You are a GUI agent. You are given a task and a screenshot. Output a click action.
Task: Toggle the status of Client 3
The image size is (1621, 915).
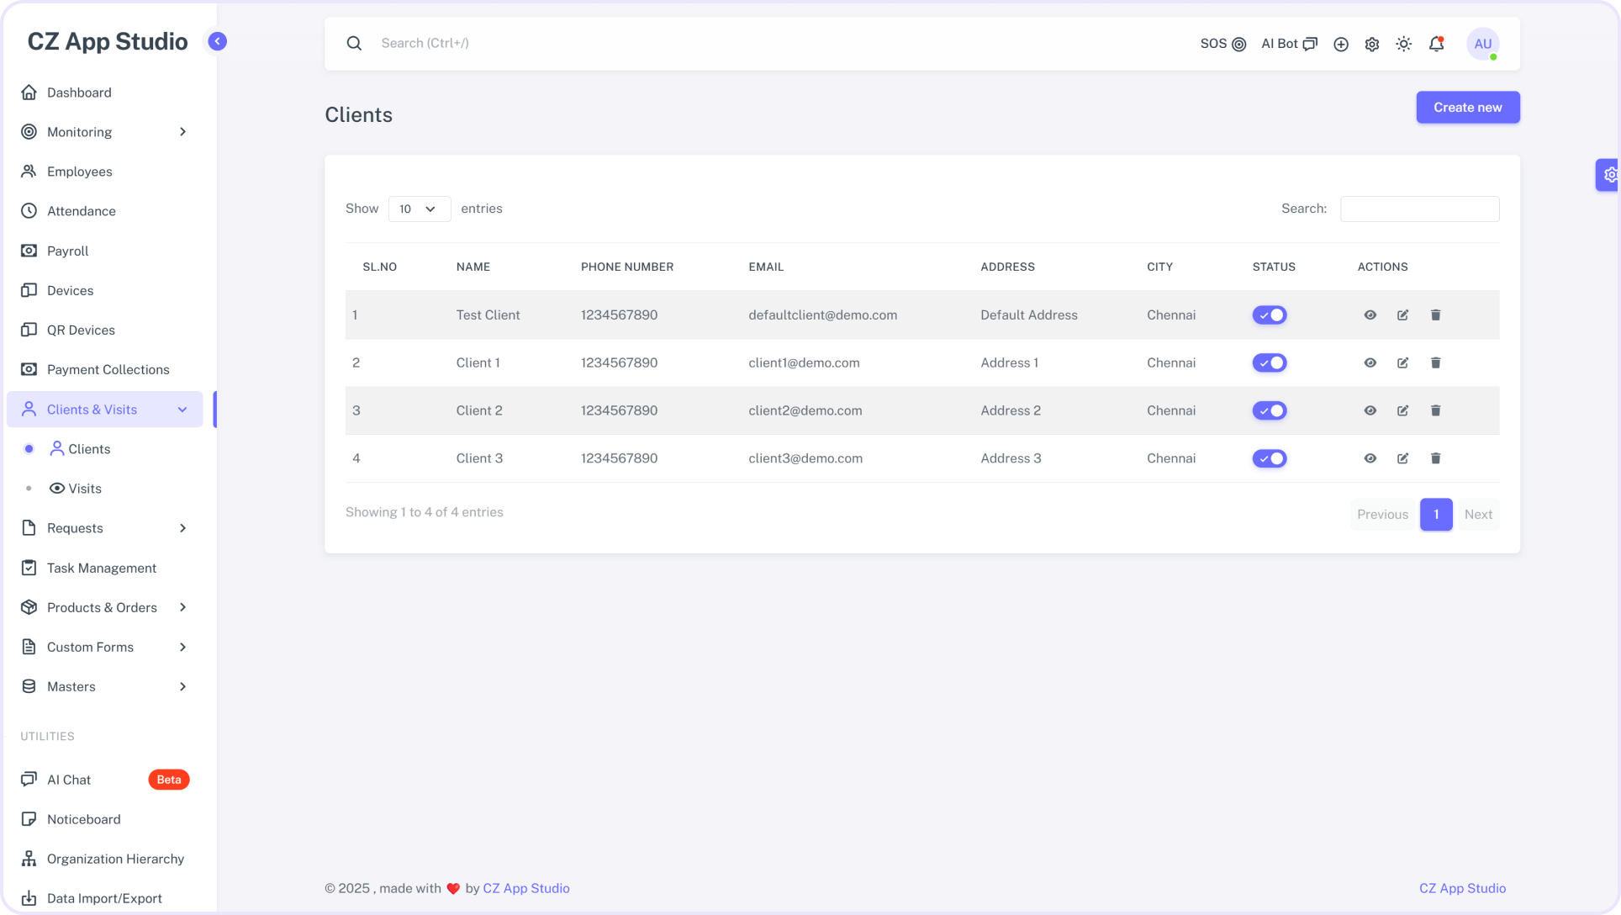[1270, 458]
